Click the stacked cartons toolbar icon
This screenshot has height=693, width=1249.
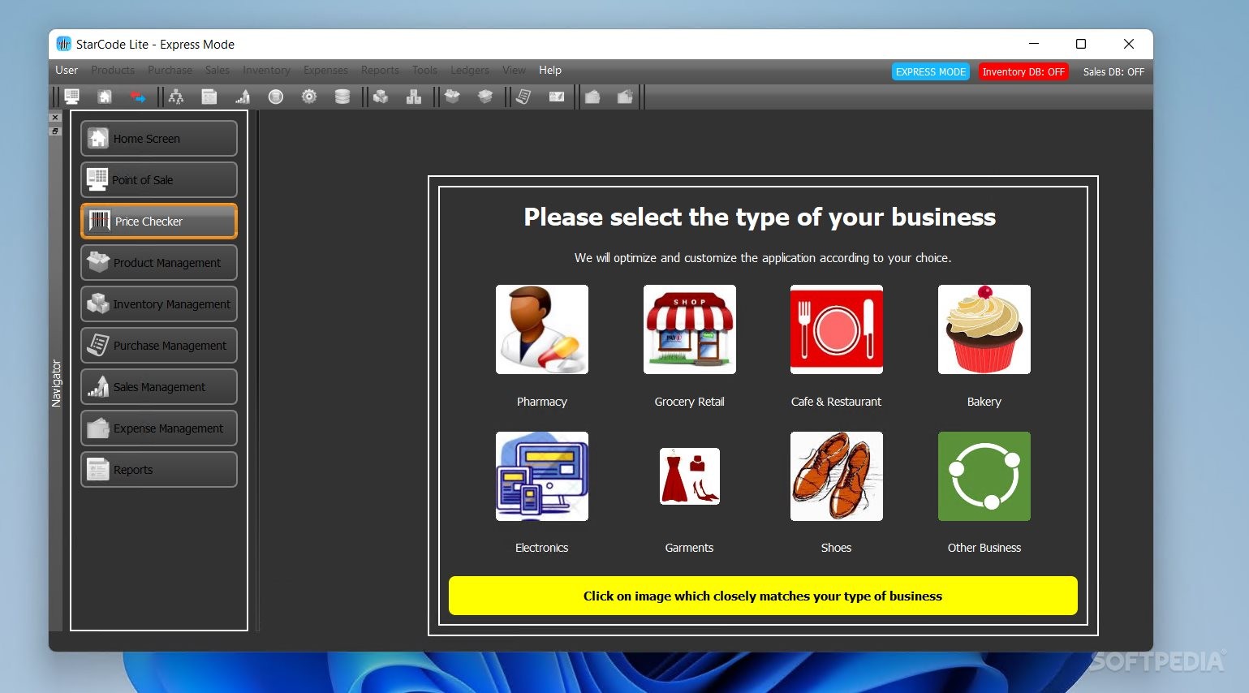tap(414, 97)
